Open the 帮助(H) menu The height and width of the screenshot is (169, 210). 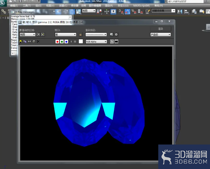(x=159, y=6)
